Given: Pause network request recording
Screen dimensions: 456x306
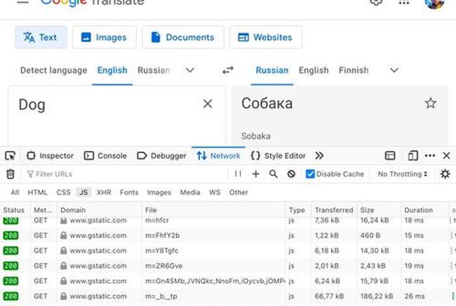Looking at the screenshot, I should [238, 174].
